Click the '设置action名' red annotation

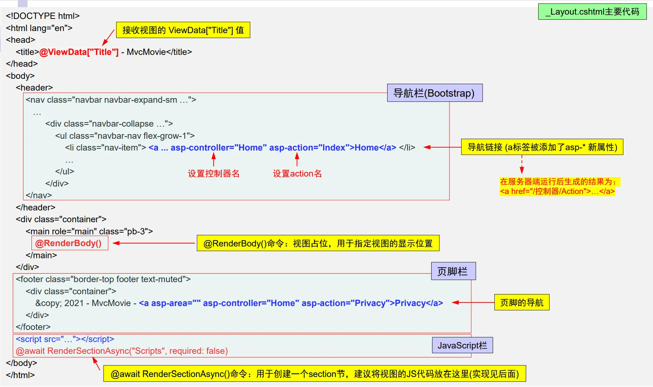coord(297,174)
